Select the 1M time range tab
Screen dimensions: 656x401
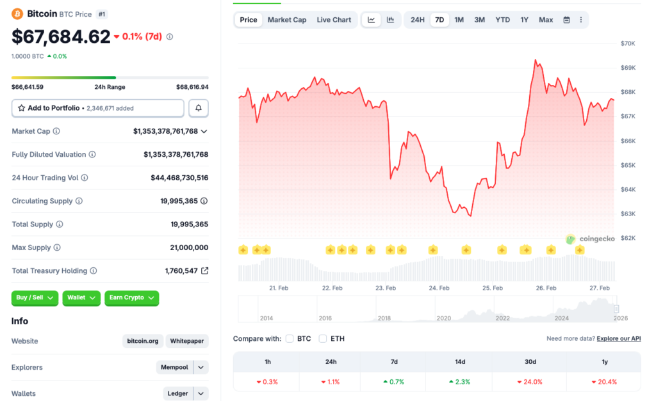[459, 20]
